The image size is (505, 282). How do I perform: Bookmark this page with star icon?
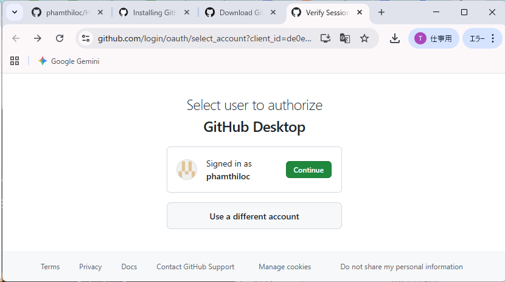tap(364, 38)
